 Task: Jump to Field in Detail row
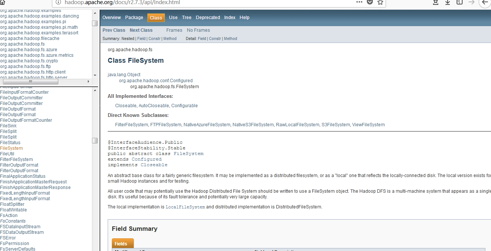point(202,38)
